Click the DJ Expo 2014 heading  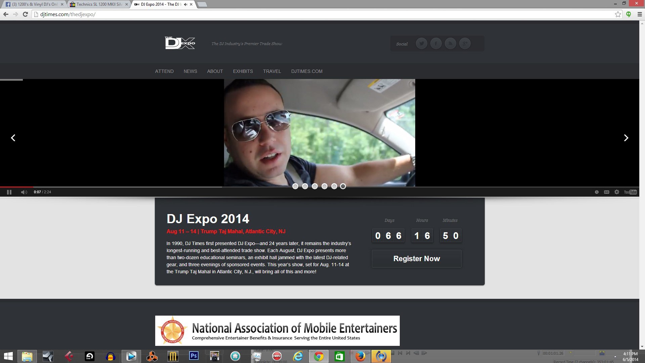coord(208,219)
